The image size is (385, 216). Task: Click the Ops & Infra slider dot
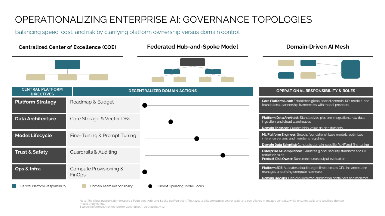coord(145,172)
